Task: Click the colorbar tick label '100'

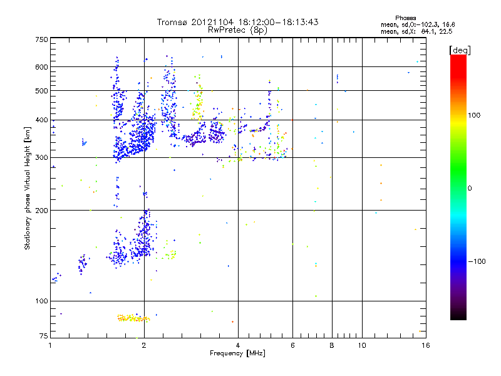Action: pyautogui.click(x=474, y=115)
